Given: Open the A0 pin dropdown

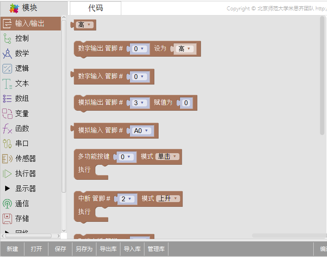Looking at the screenshot, I should 141,130.
